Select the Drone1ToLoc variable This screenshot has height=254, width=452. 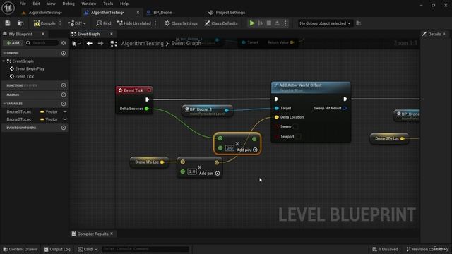click(19, 111)
